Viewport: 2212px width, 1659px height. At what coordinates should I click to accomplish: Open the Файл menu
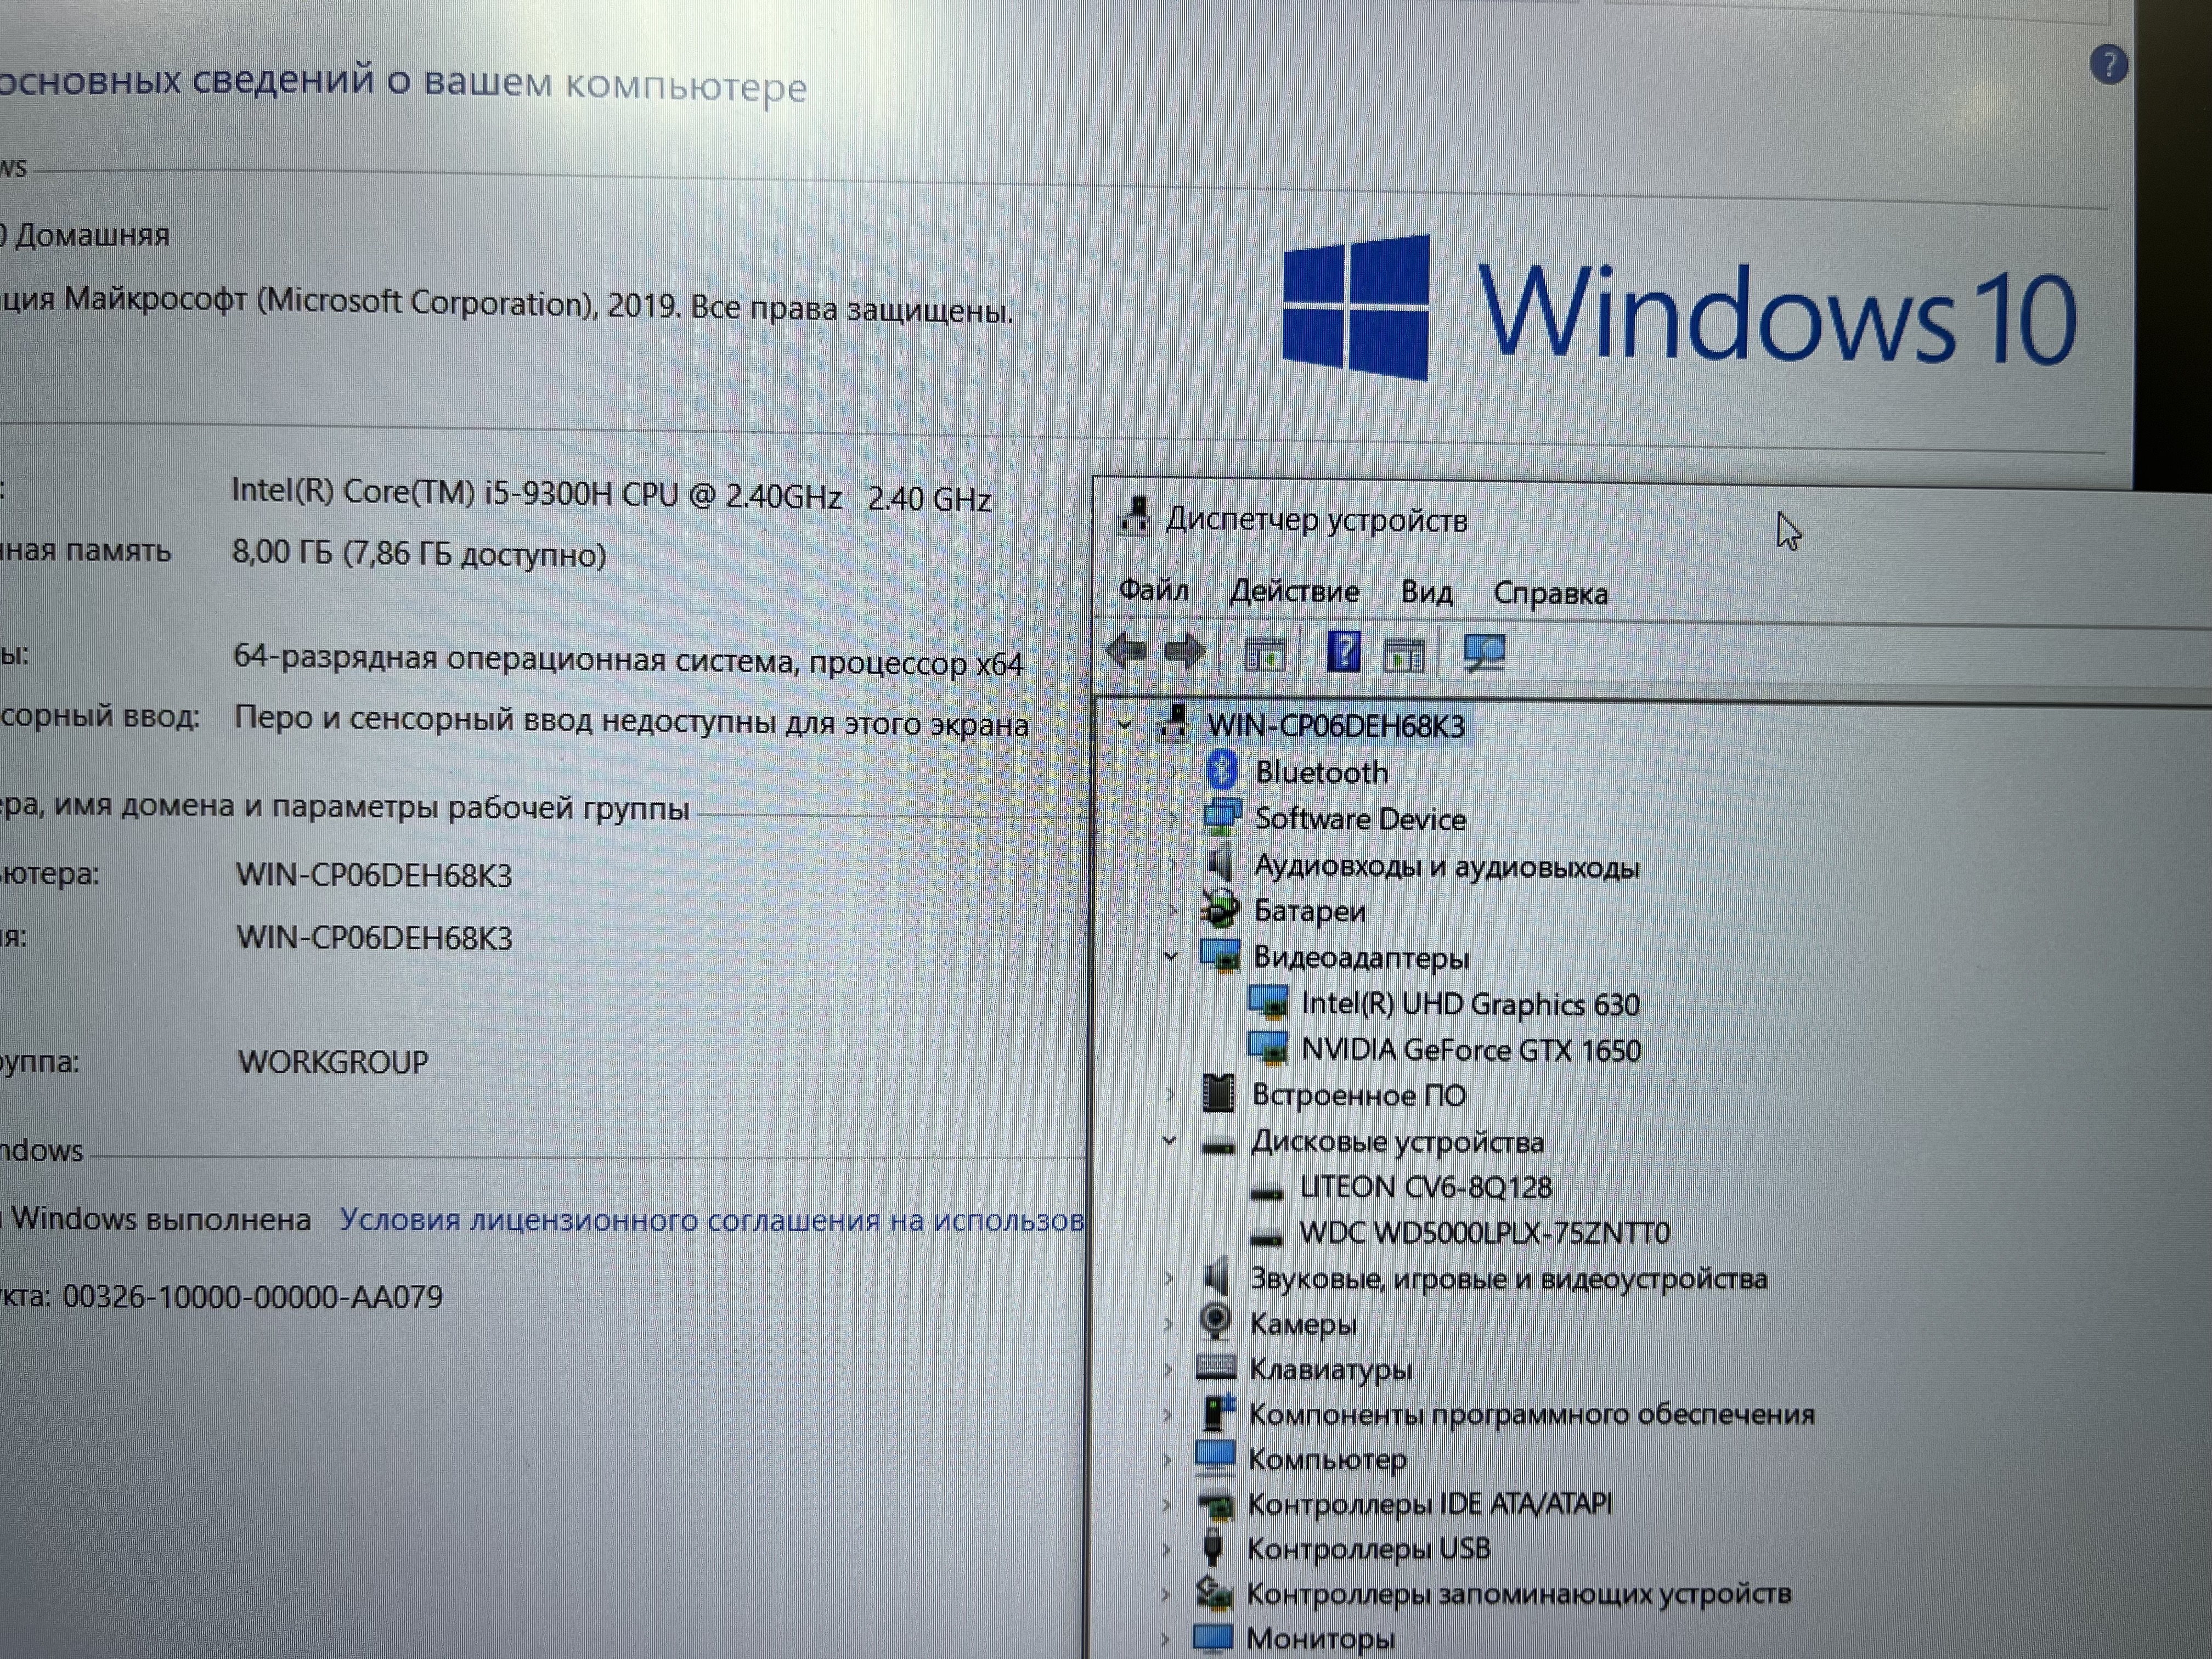pos(1154,590)
